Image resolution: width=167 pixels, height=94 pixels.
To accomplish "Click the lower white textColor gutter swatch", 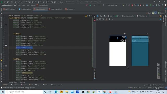I will pos(6,66).
